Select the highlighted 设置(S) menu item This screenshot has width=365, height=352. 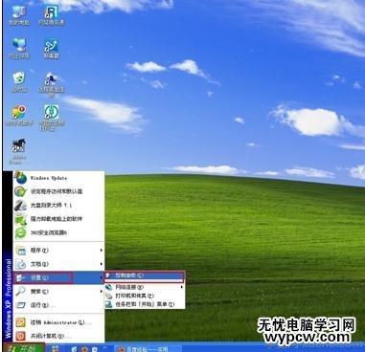(x=58, y=277)
